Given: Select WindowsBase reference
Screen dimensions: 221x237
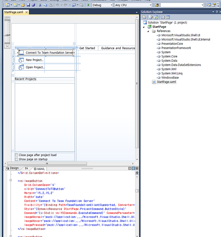Looking at the screenshot, I should pyautogui.click(x=170, y=78).
